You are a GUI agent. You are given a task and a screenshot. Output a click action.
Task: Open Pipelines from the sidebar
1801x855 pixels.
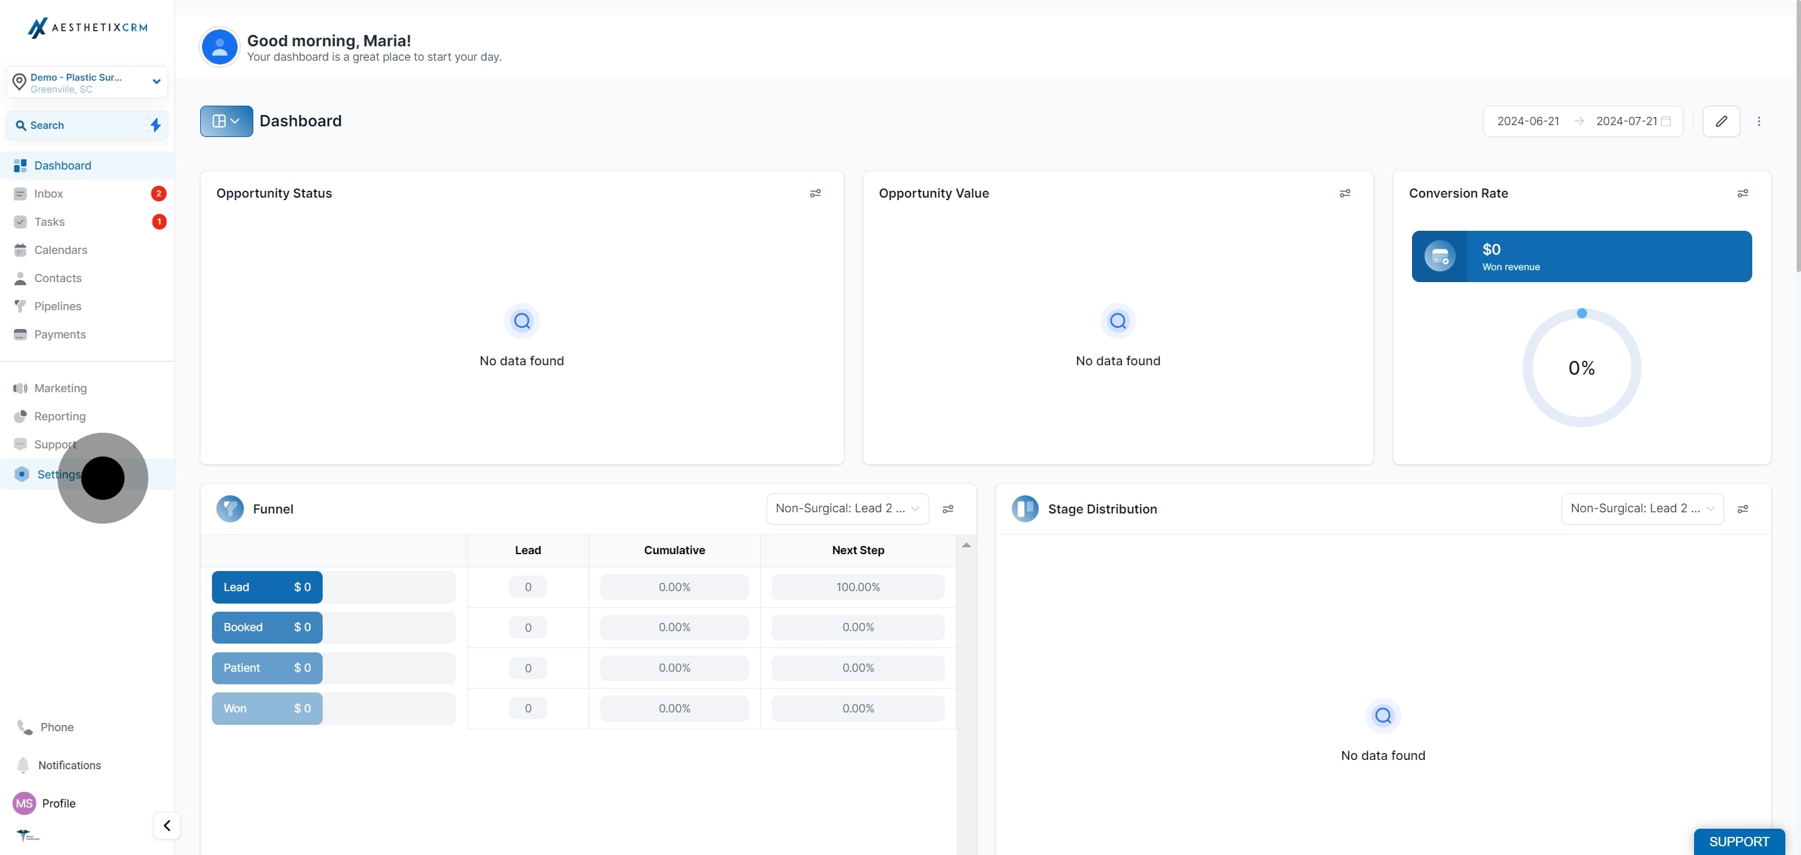pyautogui.click(x=58, y=306)
